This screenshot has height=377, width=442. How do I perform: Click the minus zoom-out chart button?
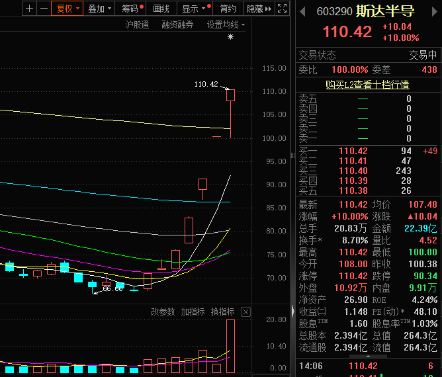point(44,9)
